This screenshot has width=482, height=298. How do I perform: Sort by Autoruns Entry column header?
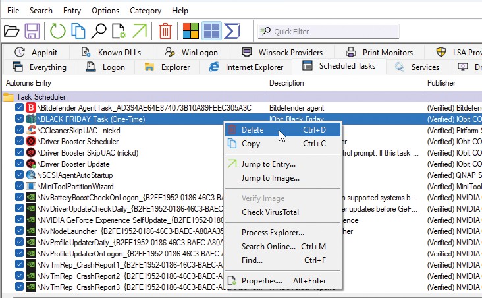(x=134, y=83)
